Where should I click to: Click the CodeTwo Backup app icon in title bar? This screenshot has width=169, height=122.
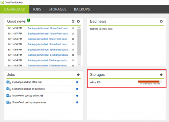click(x=2, y=2)
